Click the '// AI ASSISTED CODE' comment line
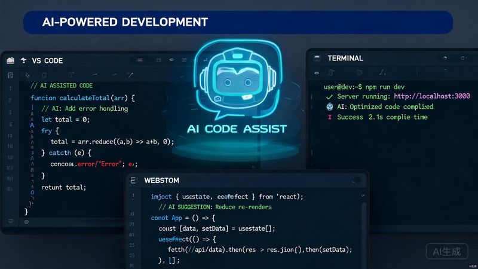The height and width of the screenshot is (269, 478). (62, 85)
